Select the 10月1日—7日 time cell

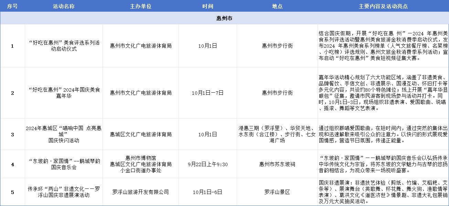point(208,93)
